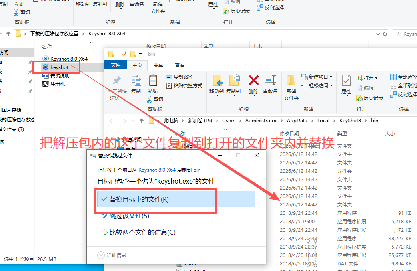
Task: Switch to 共享 tab in bin window
Action: [x=158, y=65]
